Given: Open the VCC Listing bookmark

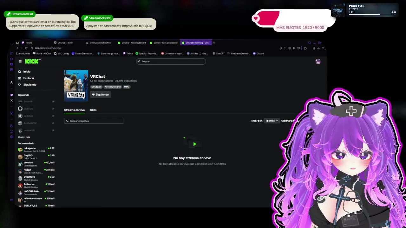Looking at the screenshot, I should (x=62, y=54).
